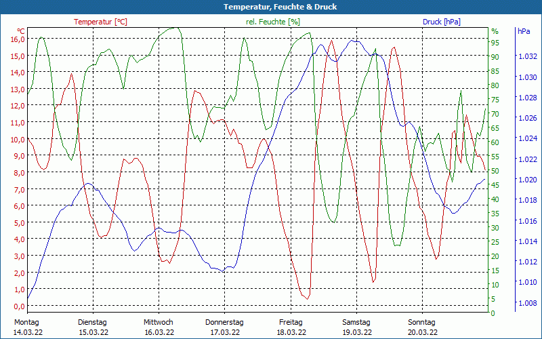Click the blue "1.028" pressure axis value
Viewport: 542px width, 339px height.
pos(528,98)
